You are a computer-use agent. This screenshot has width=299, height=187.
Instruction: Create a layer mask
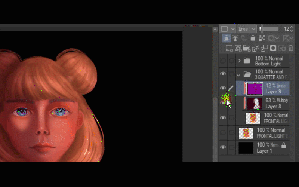click(273, 48)
